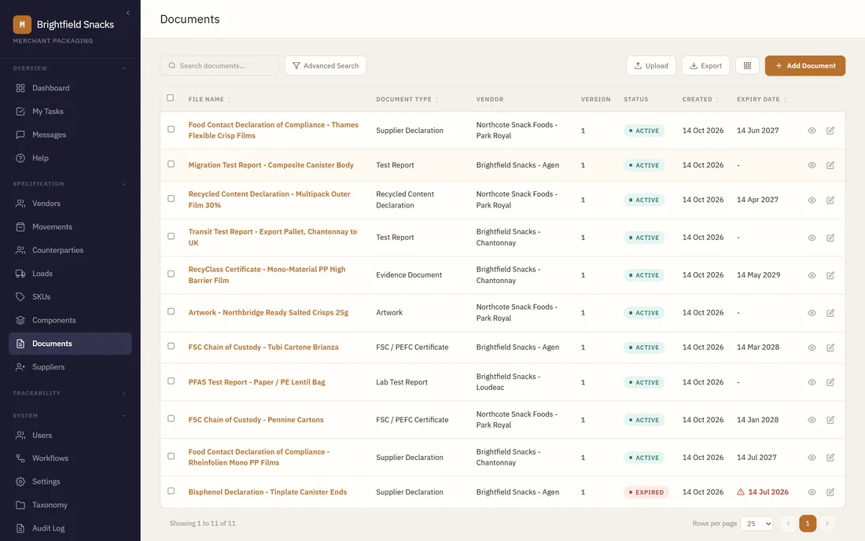Edit the Transit Test Report document

[x=830, y=237]
